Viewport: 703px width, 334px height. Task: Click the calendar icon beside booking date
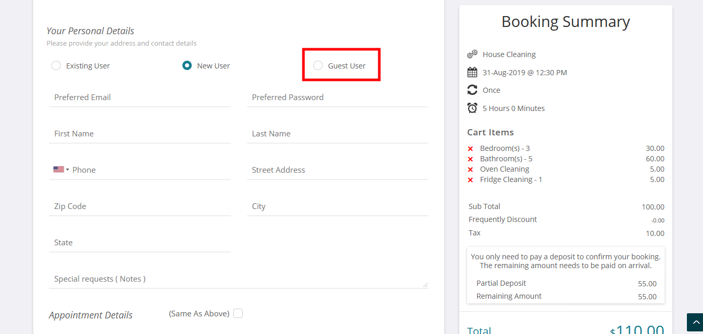(472, 72)
